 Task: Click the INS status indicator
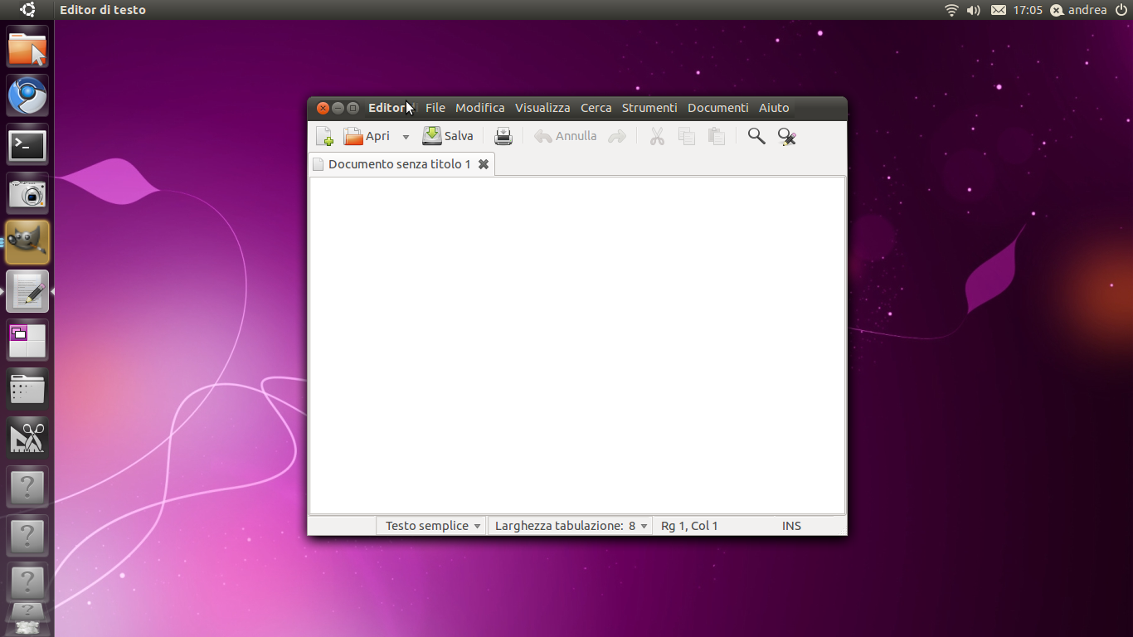pos(791,526)
